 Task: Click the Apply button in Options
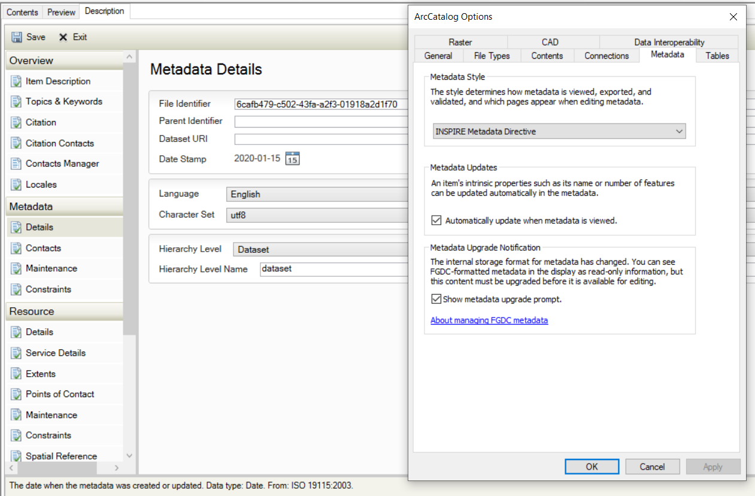[x=713, y=467]
